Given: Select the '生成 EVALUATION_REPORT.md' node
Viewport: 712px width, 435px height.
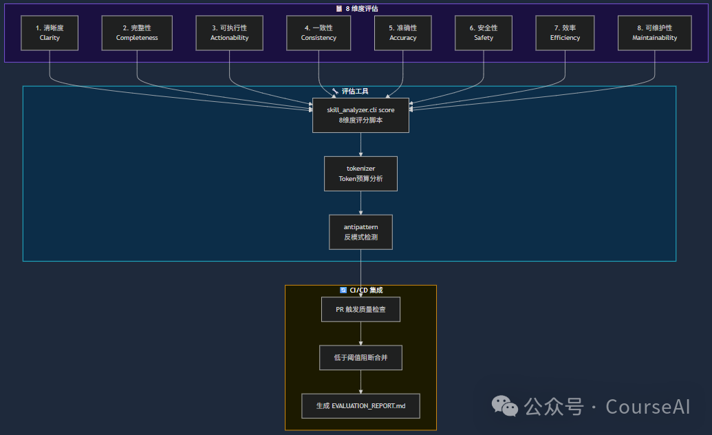Looking at the screenshot, I should [360, 406].
